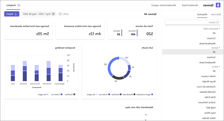Open the Analytics chart icon
Screen dimensions: 224x121
(19, 5)
